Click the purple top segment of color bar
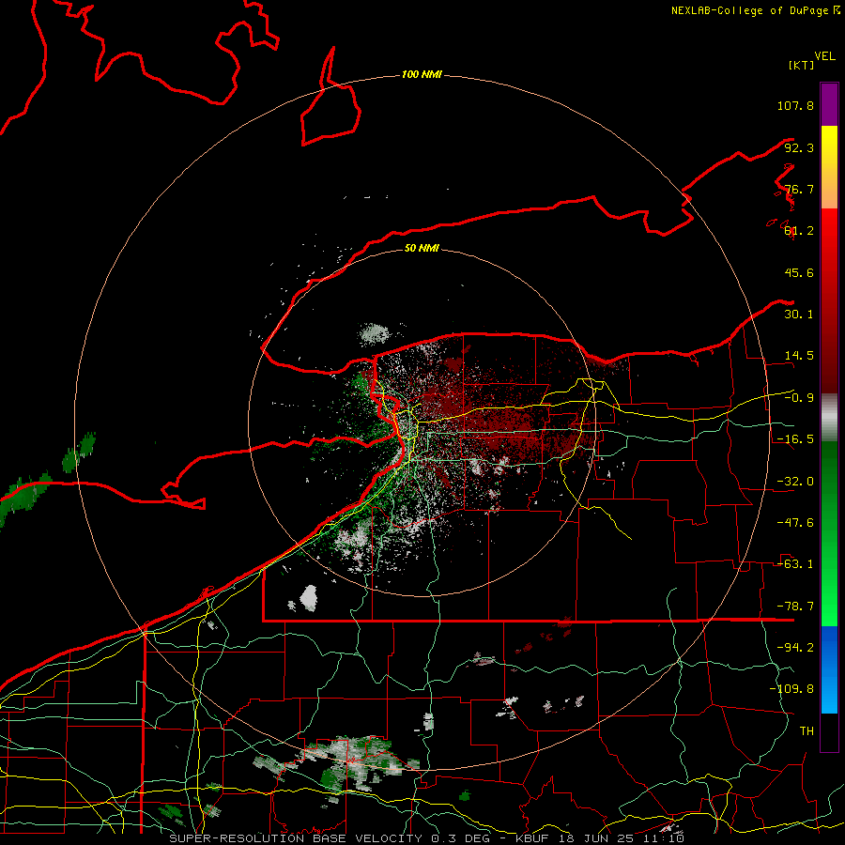The image size is (845, 845). pos(829,104)
